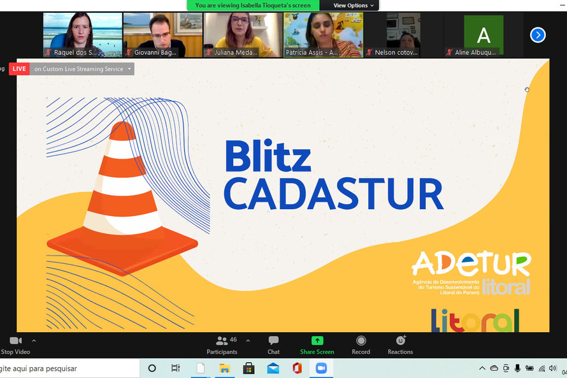This screenshot has width=567, height=378.
Task: Click the red LIVE indicator
Action: [x=19, y=69]
